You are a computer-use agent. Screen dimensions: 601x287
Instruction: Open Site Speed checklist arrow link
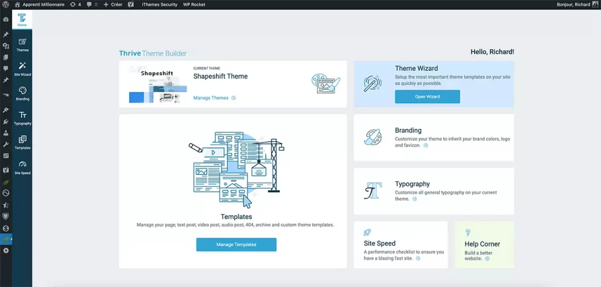coord(418,259)
